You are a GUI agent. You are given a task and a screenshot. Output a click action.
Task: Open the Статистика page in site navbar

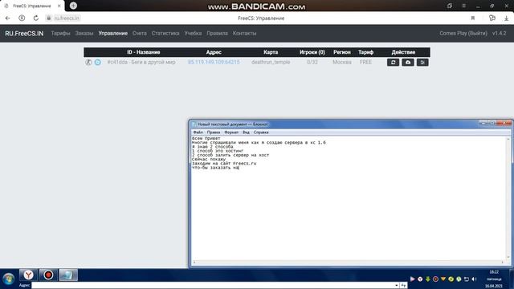coord(165,33)
